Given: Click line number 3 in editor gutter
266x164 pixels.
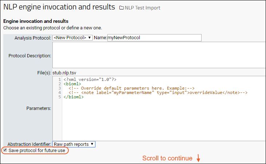Looking at the screenshot, I should click(x=60, y=88).
